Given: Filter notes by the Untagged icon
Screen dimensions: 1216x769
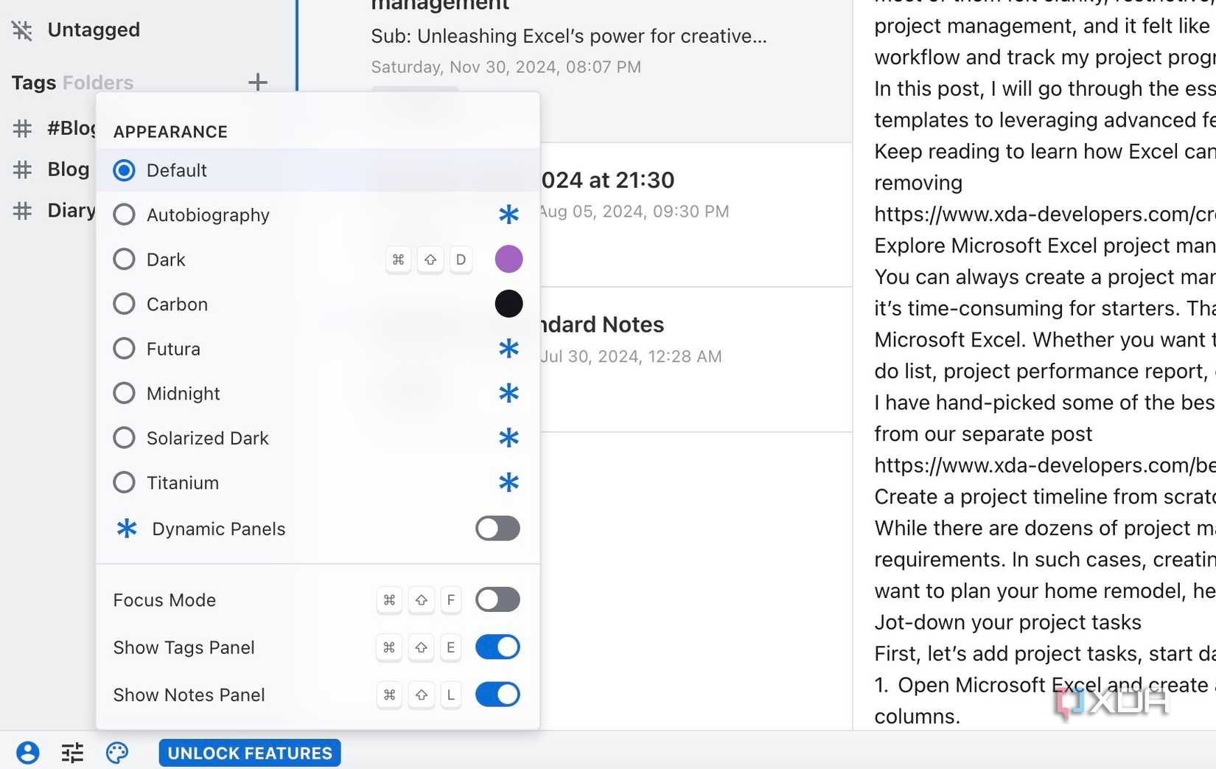Looking at the screenshot, I should [x=23, y=30].
